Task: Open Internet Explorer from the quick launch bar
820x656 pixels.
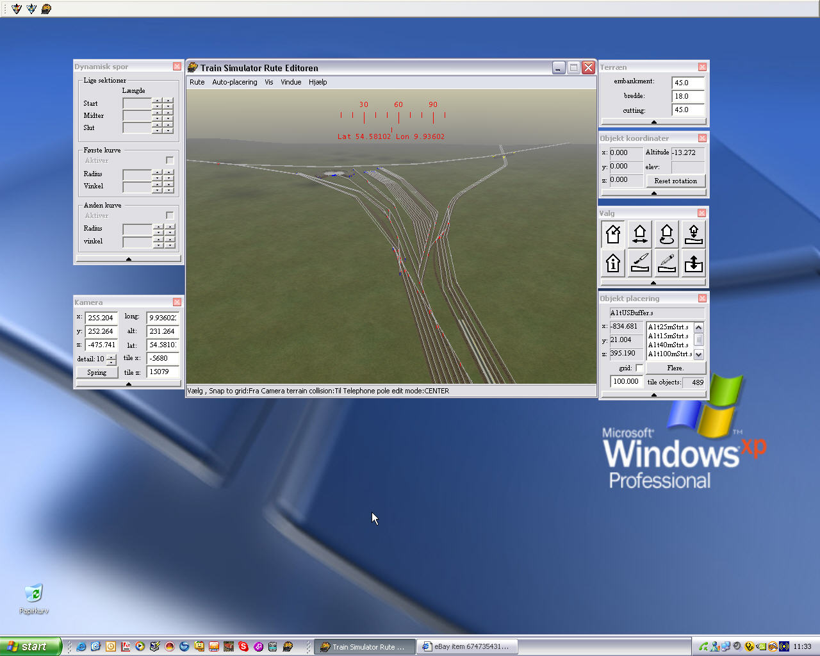Action: [81, 646]
